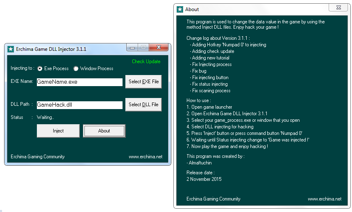Click the 'Status' label
The image size is (352, 212).
tap(17, 117)
